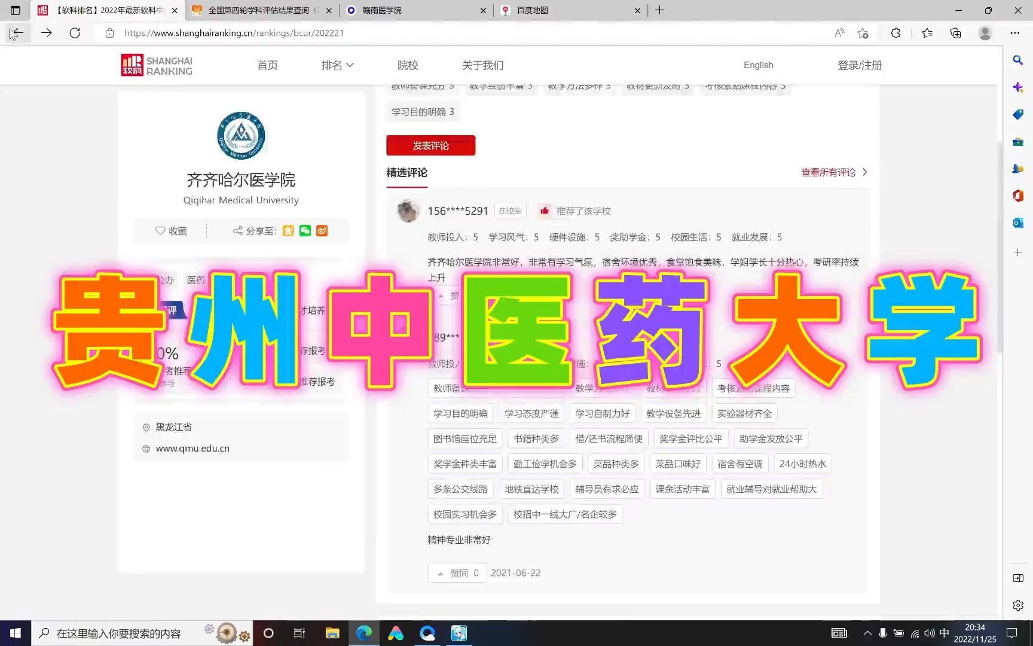1033x646 pixels.
Task: Open the browser profile avatar
Action: coord(985,33)
